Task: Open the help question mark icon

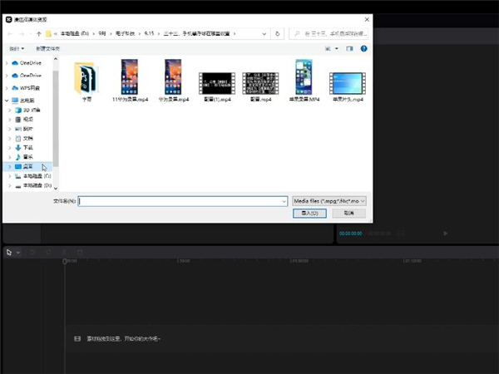Action: tap(363, 49)
